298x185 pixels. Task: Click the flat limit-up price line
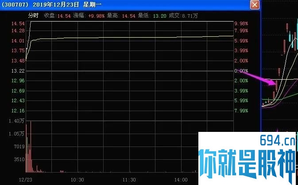click(132, 21)
